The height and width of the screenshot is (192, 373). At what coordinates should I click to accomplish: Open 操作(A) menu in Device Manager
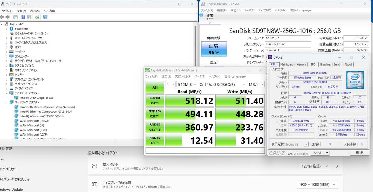click(x=21, y=11)
